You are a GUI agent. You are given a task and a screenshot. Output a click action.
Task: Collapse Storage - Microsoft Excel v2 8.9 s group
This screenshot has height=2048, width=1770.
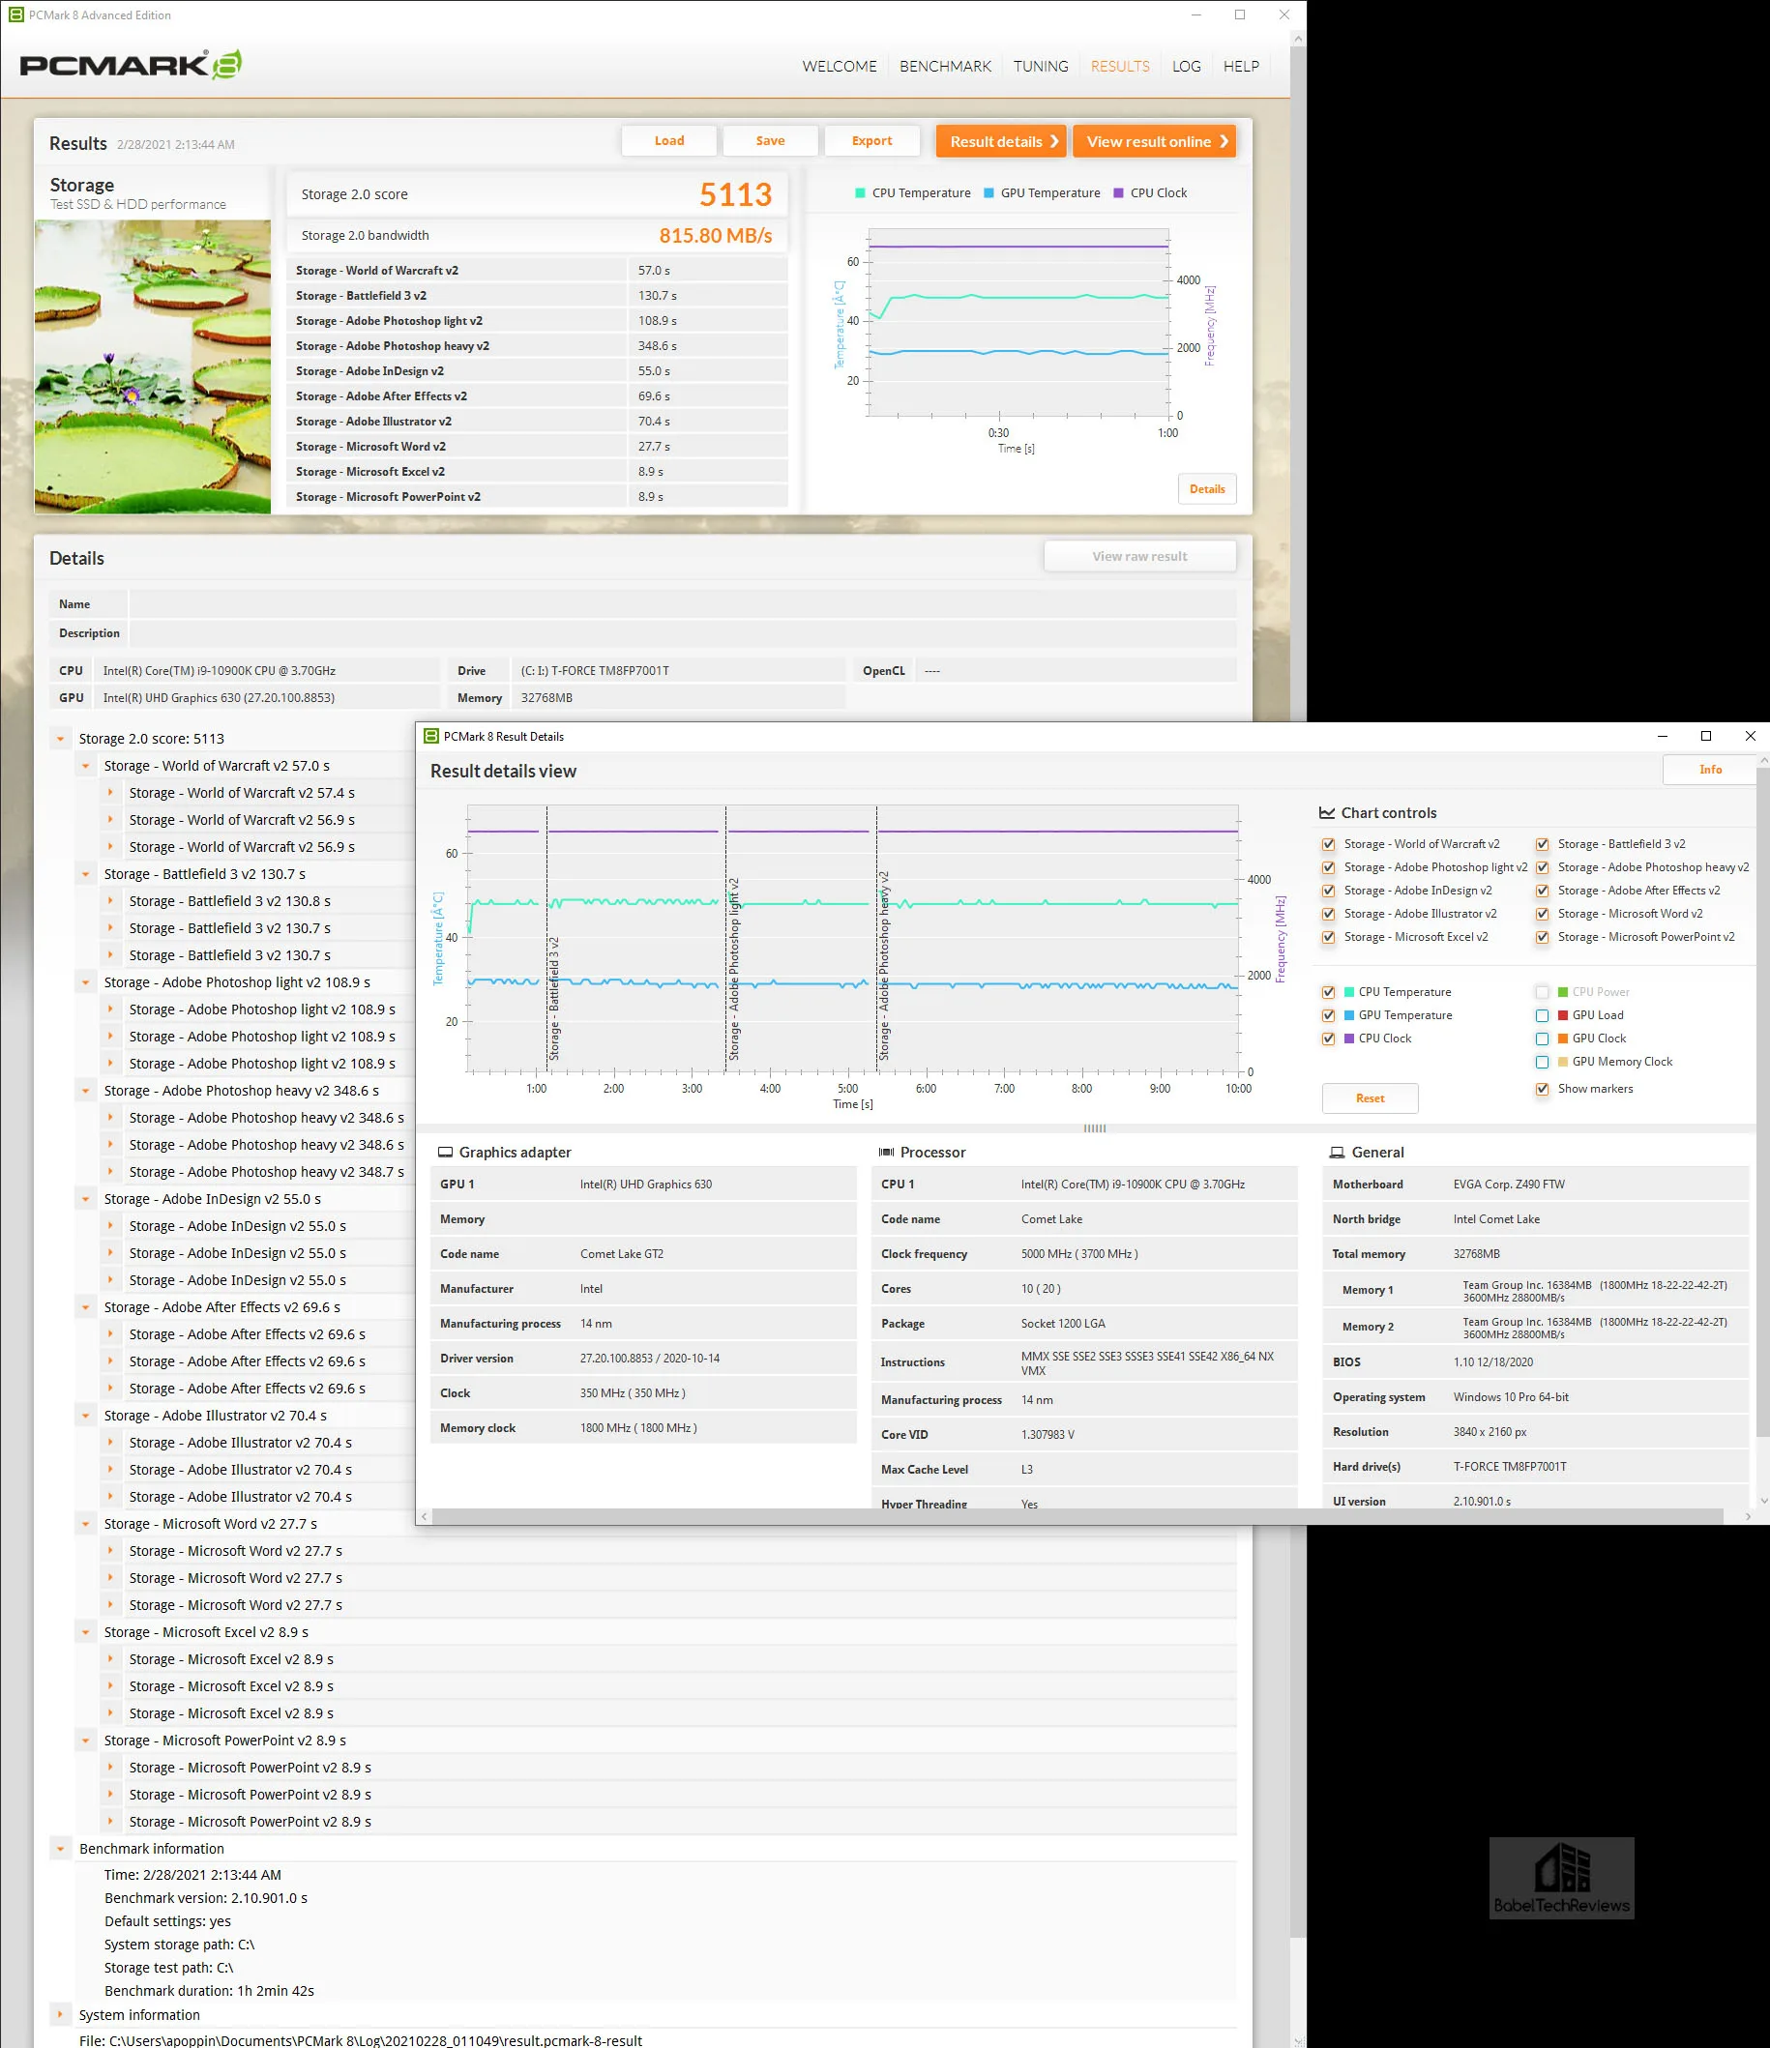tap(86, 1632)
